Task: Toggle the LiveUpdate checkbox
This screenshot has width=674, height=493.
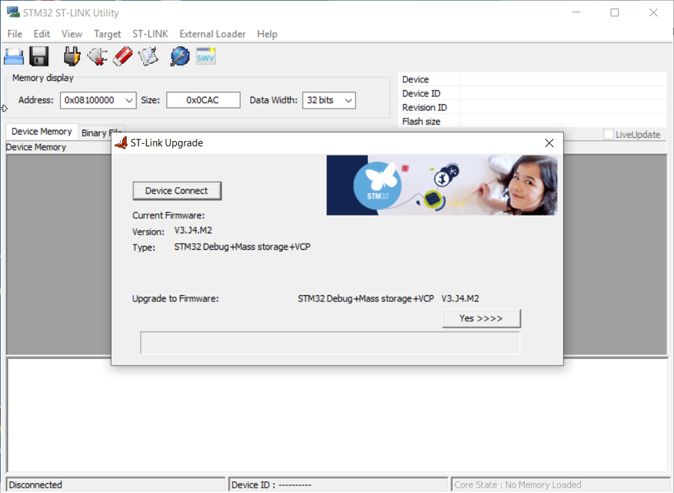Action: pos(609,134)
